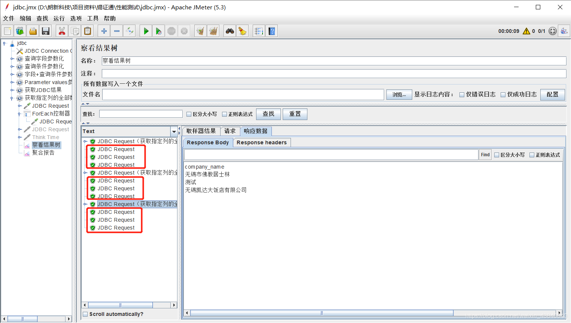Open the Text renderer dropdown

(174, 131)
